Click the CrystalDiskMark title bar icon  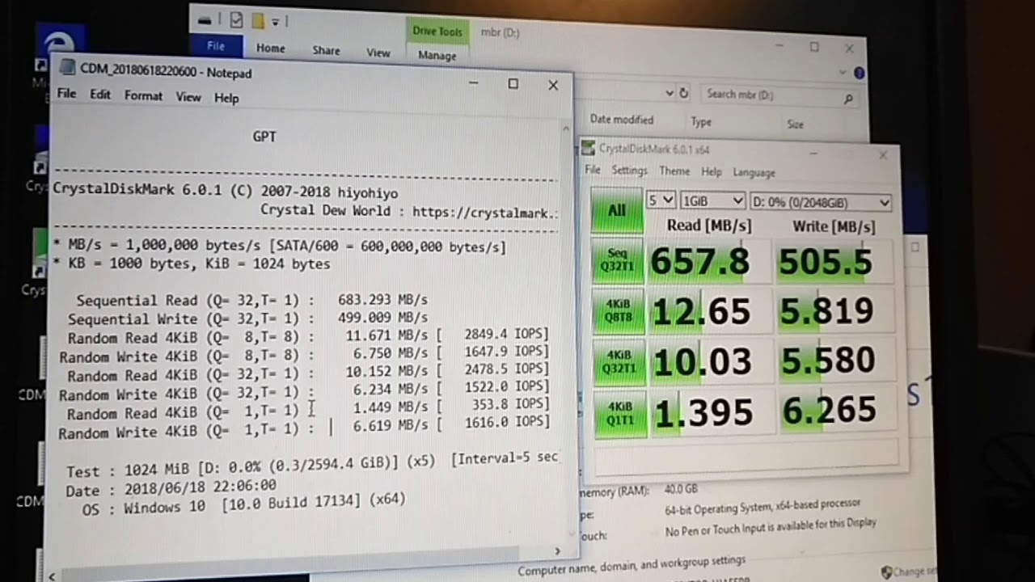click(588, 148)
